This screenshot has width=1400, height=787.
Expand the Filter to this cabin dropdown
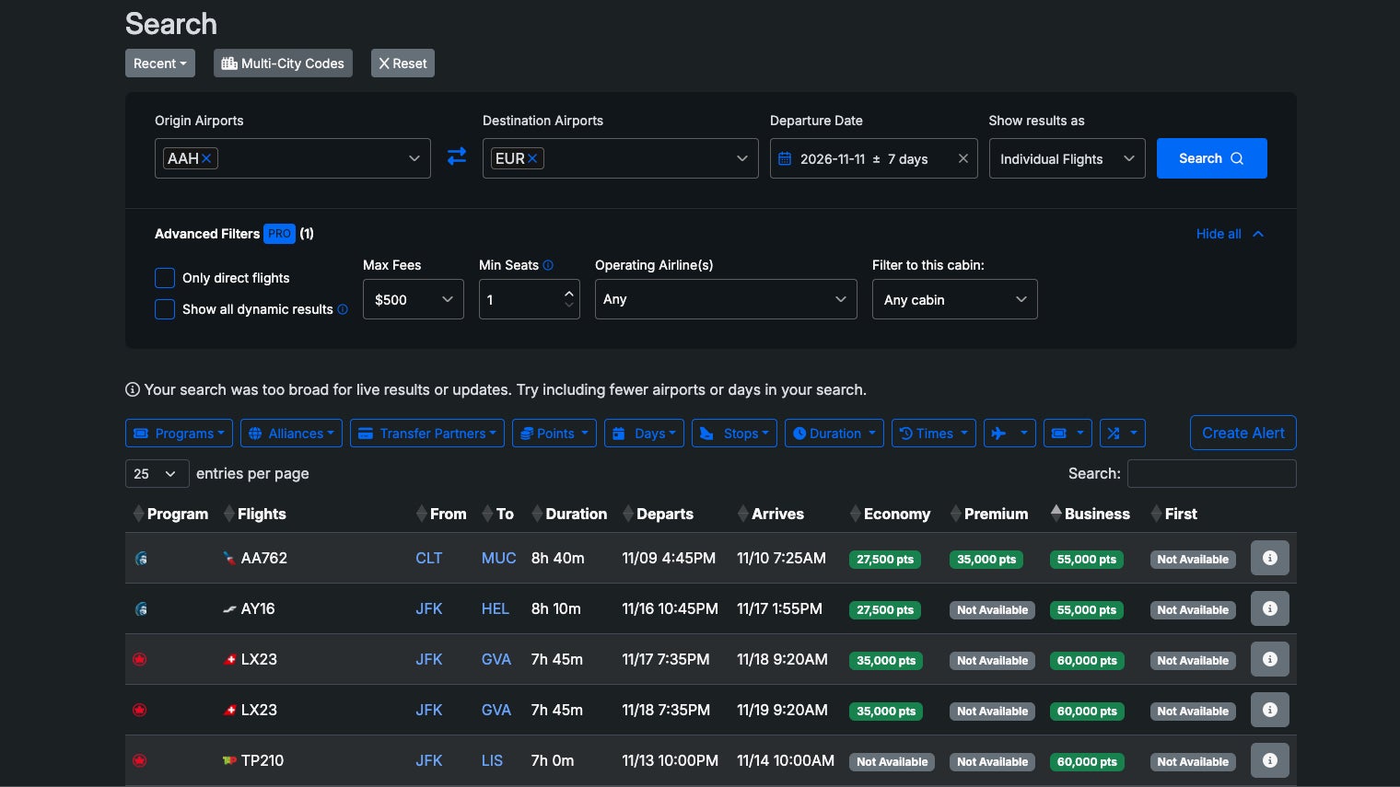(x=954, y=300)
